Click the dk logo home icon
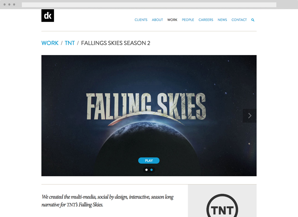The height and width of the screenshot is (217, 298). click(48, 15)
